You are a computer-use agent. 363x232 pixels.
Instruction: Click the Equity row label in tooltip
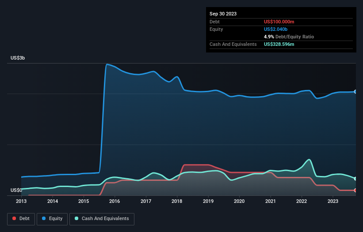tap(216, 29)
